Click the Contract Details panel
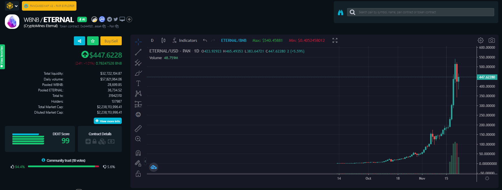 (x=100, y=139)
